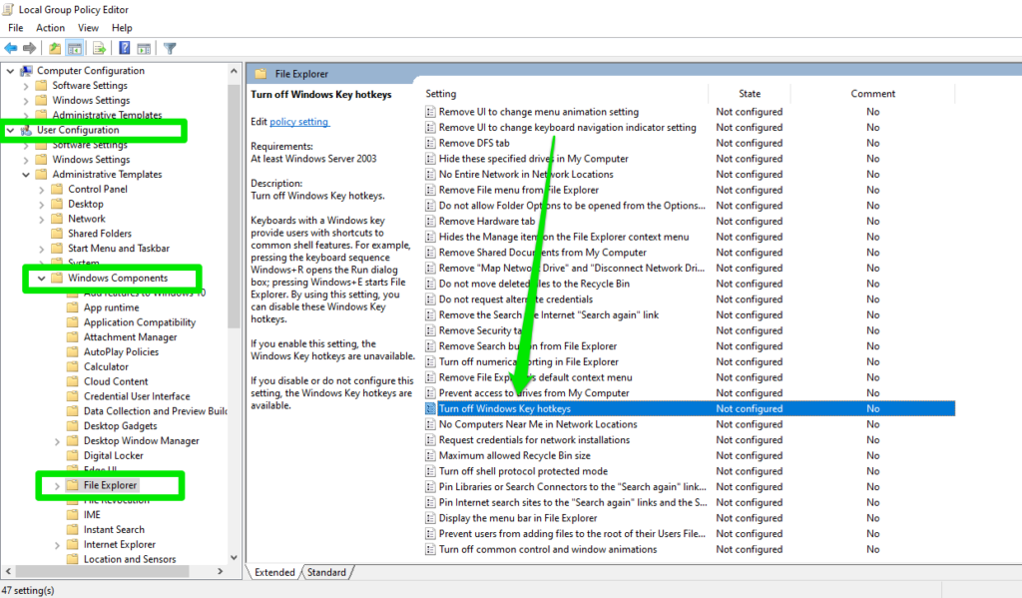Click the Show/Hide Action Pane icon
Viewport: 1022px width, 598px height.
click(143, 48)
